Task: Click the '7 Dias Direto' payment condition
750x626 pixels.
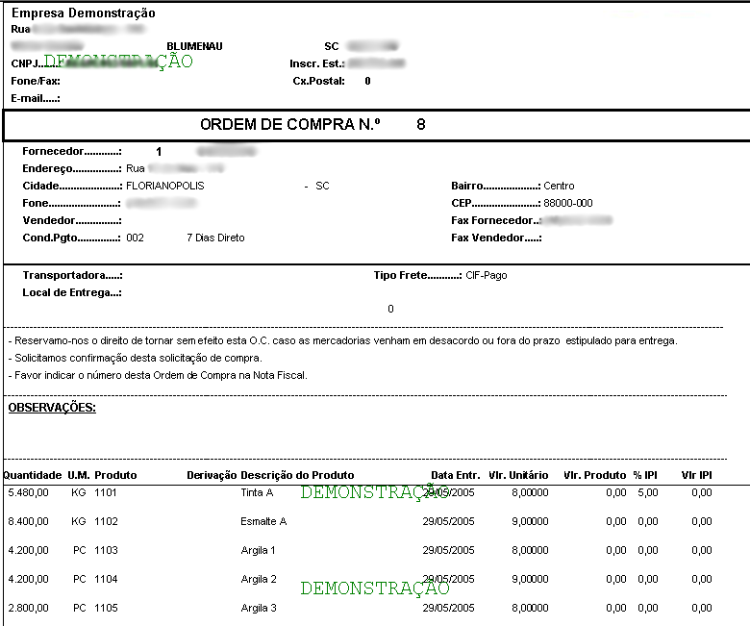Action: pyautogui.click(x=215, y=238)
